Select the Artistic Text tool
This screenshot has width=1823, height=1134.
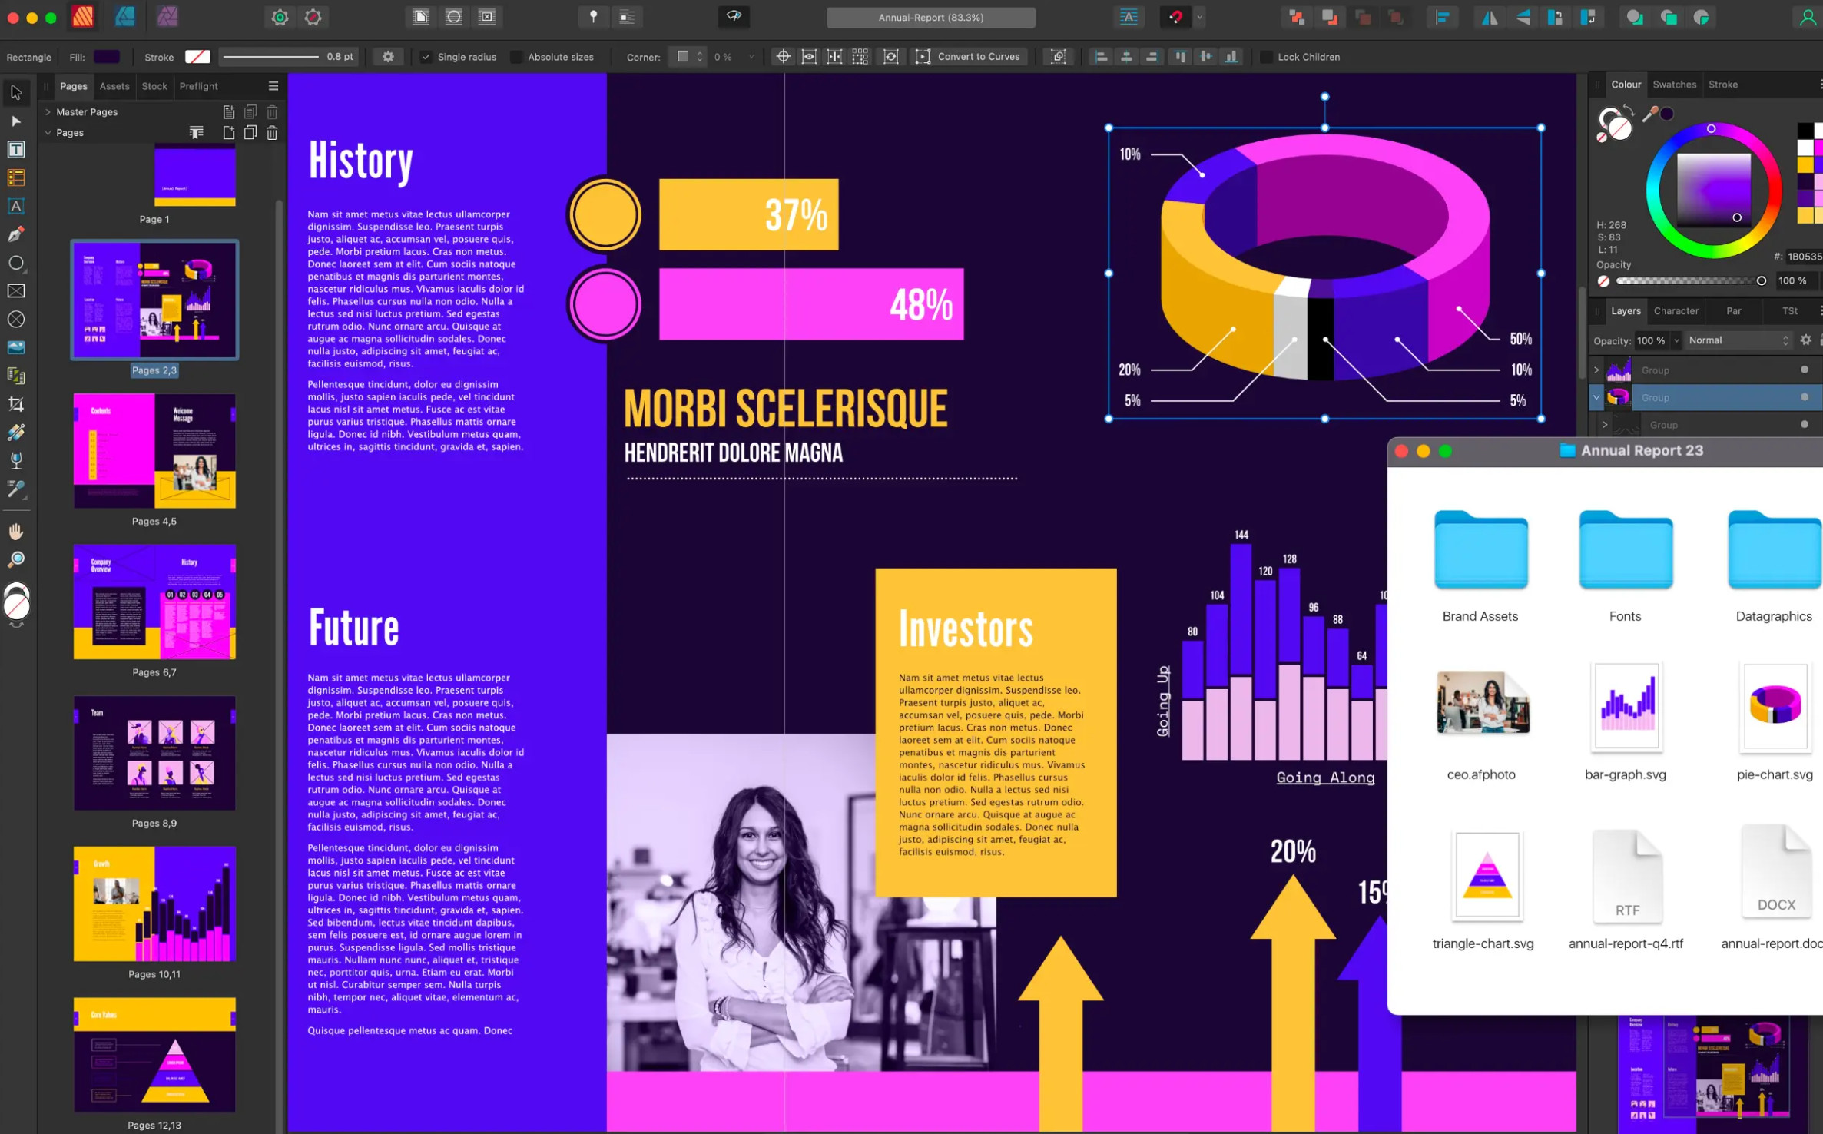(15, 206)
